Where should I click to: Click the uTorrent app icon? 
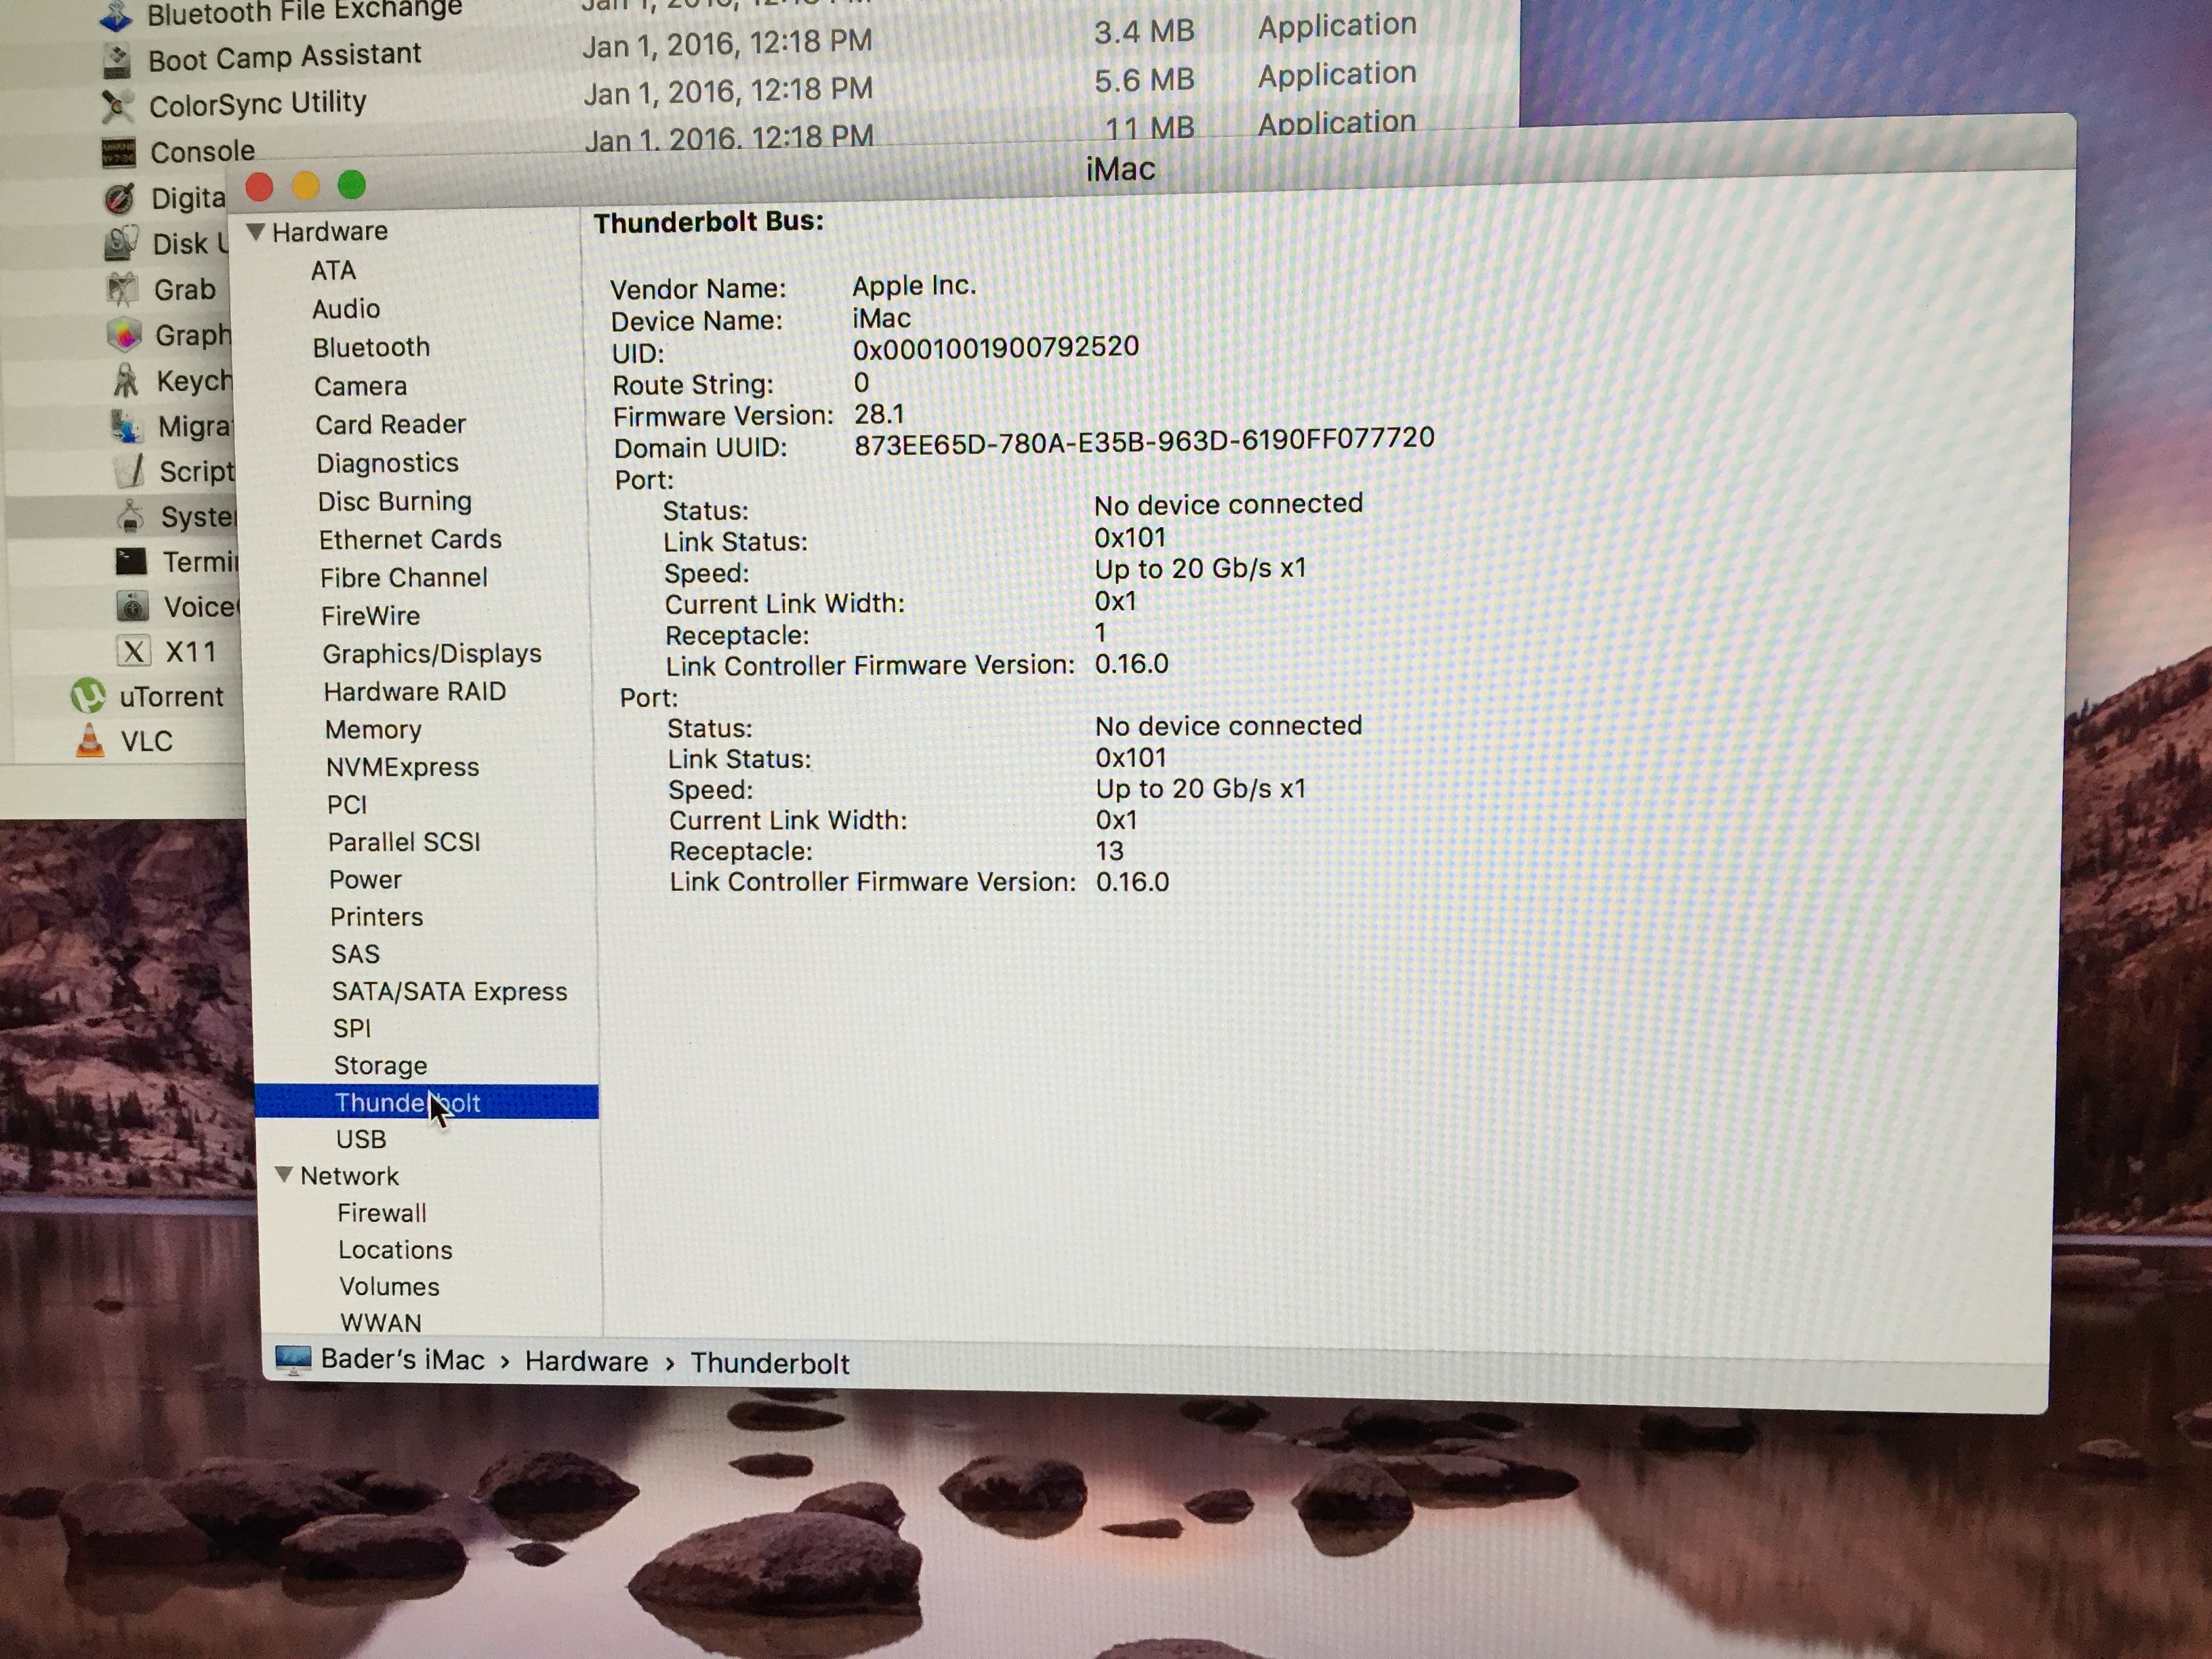[x=88, y=696]
